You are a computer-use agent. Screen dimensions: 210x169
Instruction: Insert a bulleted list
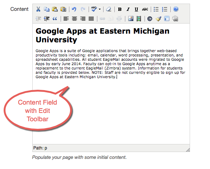[x=156, y=9]
